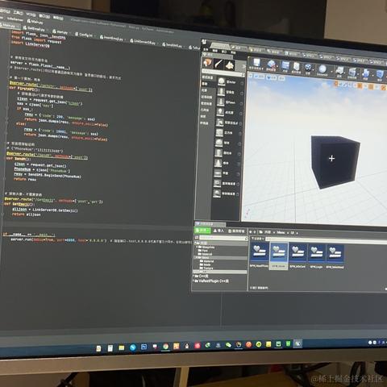Click the Menu breadcrumb in Content Browser path

281,232
